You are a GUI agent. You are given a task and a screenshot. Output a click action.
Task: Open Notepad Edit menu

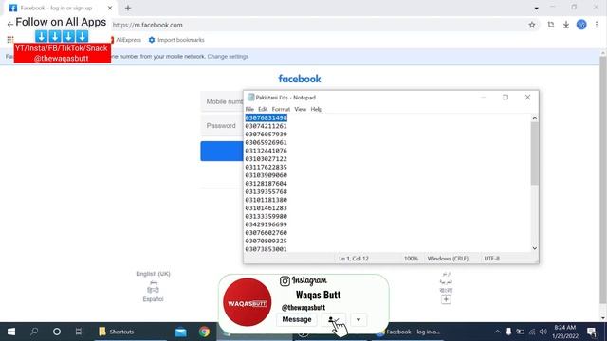pos(263,110)
